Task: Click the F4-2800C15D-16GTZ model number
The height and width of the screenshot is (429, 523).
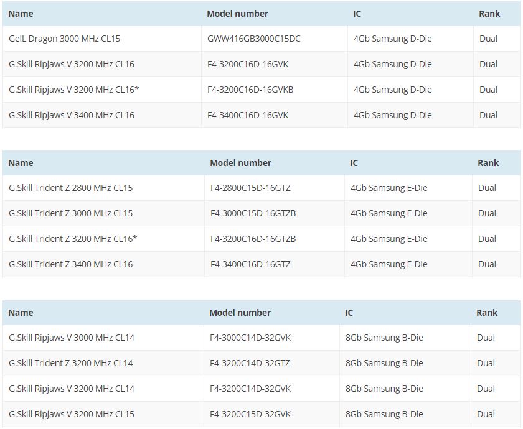Action: (250, 188)
